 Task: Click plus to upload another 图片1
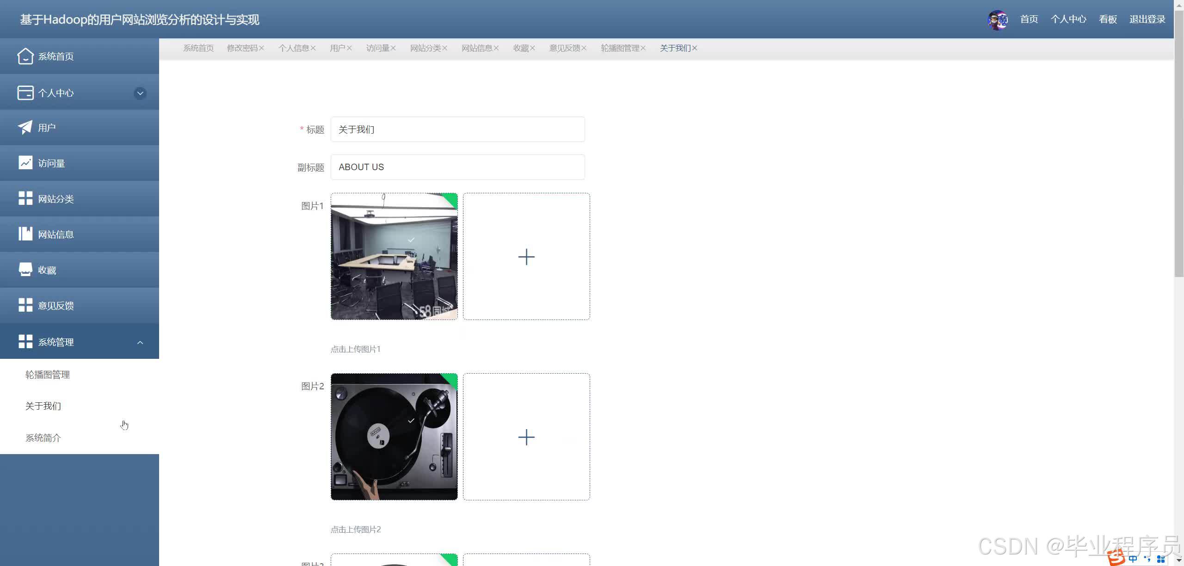point(526,257)
